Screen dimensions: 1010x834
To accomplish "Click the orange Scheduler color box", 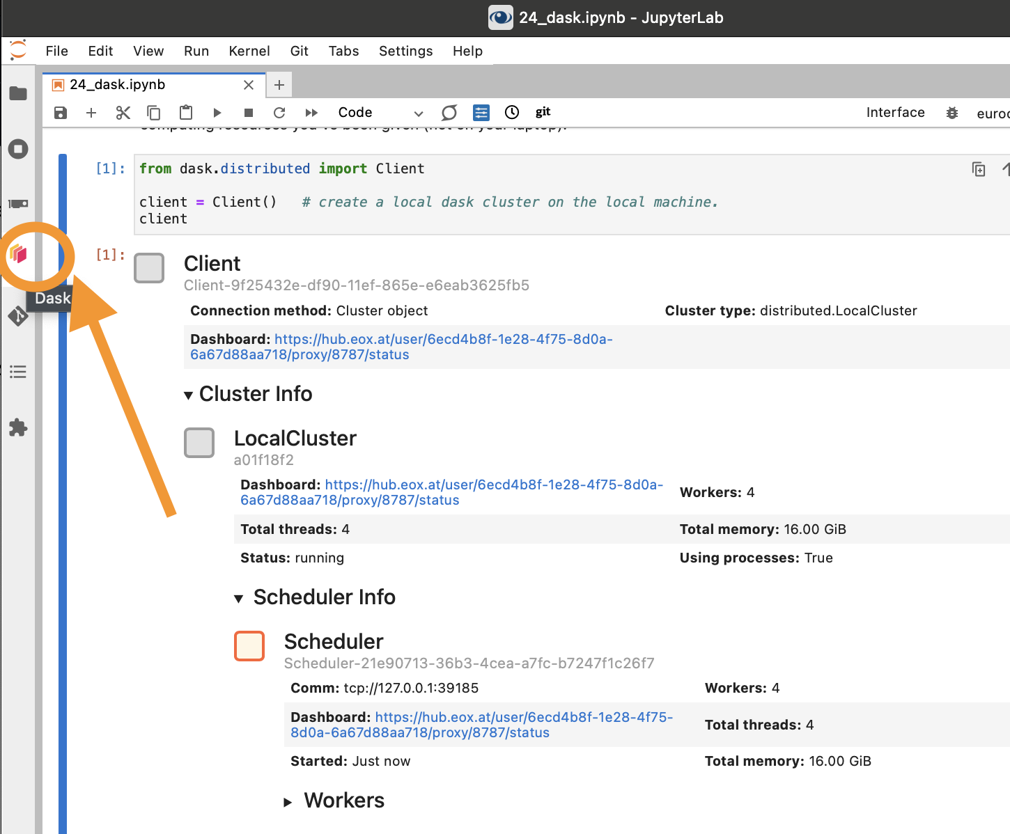I will pos(249,646).
